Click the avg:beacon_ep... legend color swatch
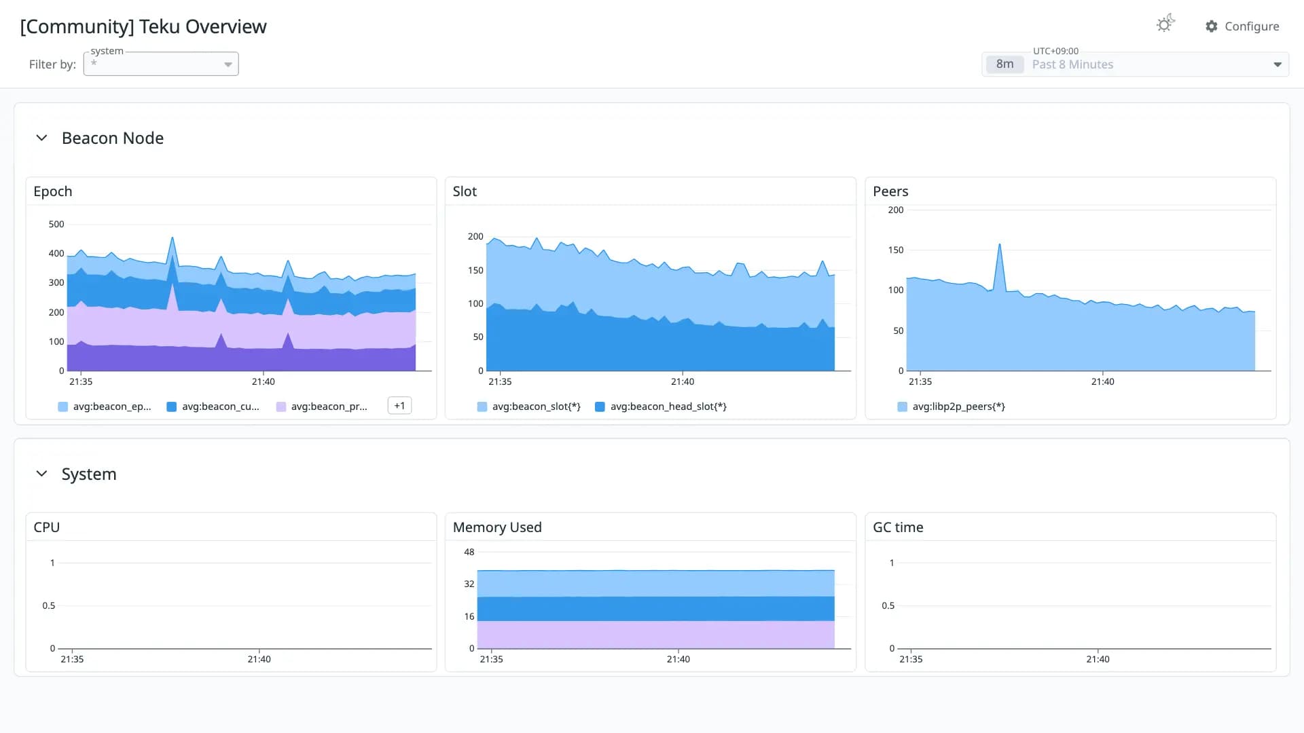 pos(63,407)
